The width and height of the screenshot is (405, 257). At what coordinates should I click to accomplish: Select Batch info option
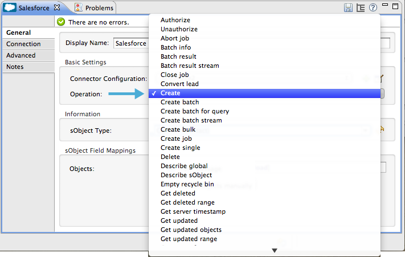tap(264, 47)
